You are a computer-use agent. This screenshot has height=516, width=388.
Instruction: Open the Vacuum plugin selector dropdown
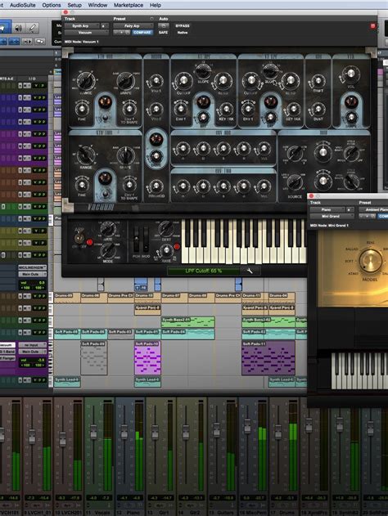[x=86, y=32]
